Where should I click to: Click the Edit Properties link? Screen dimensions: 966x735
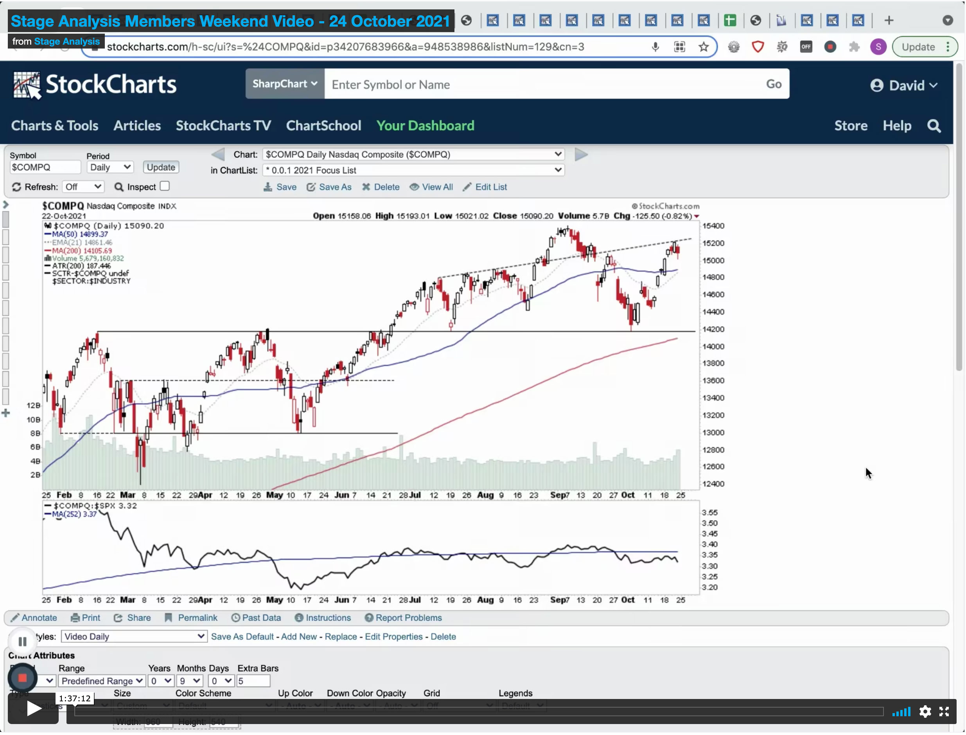pyautogui.click(x=393, y=636)
